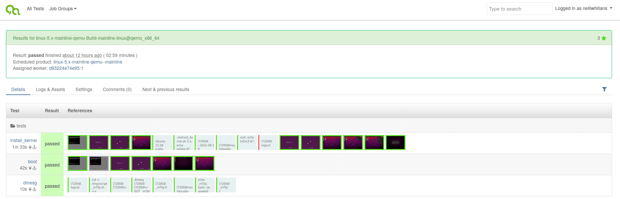Click the 42s duration text
The image size is (620, 199).
coord(23,168)
